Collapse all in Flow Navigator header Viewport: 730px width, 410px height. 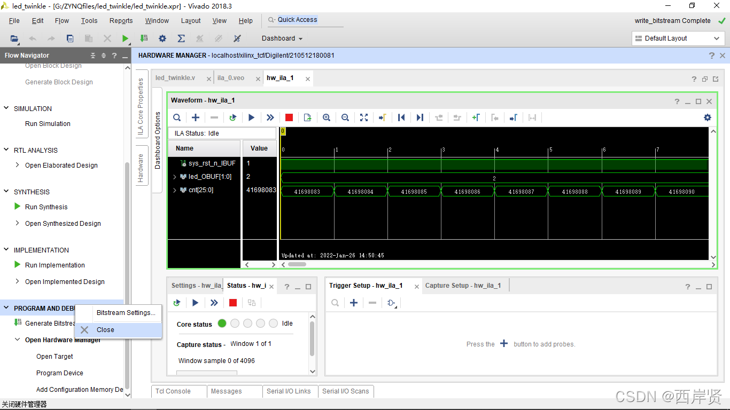(93, 56)
